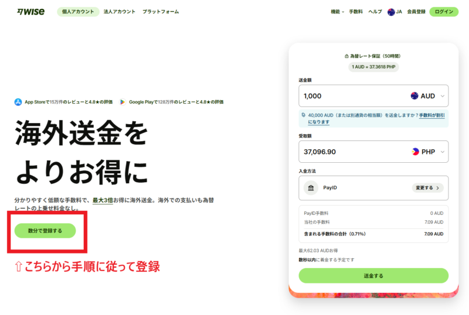Click the AUD flag icon
The height and width of the screenshot is (315, 469).
pos(414,96)
